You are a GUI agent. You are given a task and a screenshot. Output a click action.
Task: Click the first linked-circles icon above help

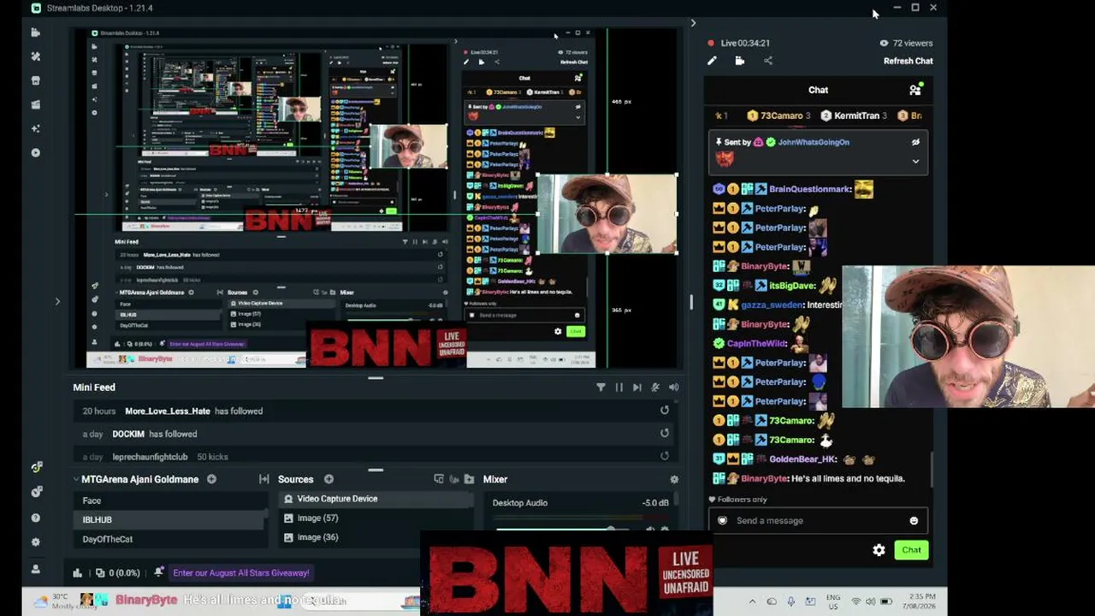click(36, 467)
